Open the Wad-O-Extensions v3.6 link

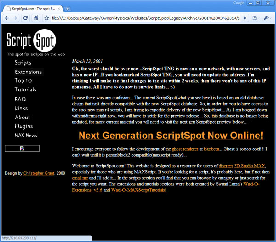tap(166, 187)
